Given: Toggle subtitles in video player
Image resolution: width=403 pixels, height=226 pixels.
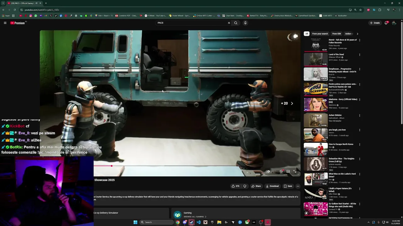Looking at the screenshot, I should tap(275, 171).
